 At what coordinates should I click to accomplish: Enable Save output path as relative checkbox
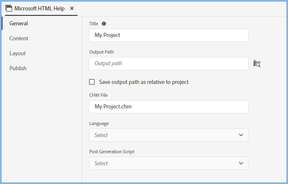[x=92, y=82]
